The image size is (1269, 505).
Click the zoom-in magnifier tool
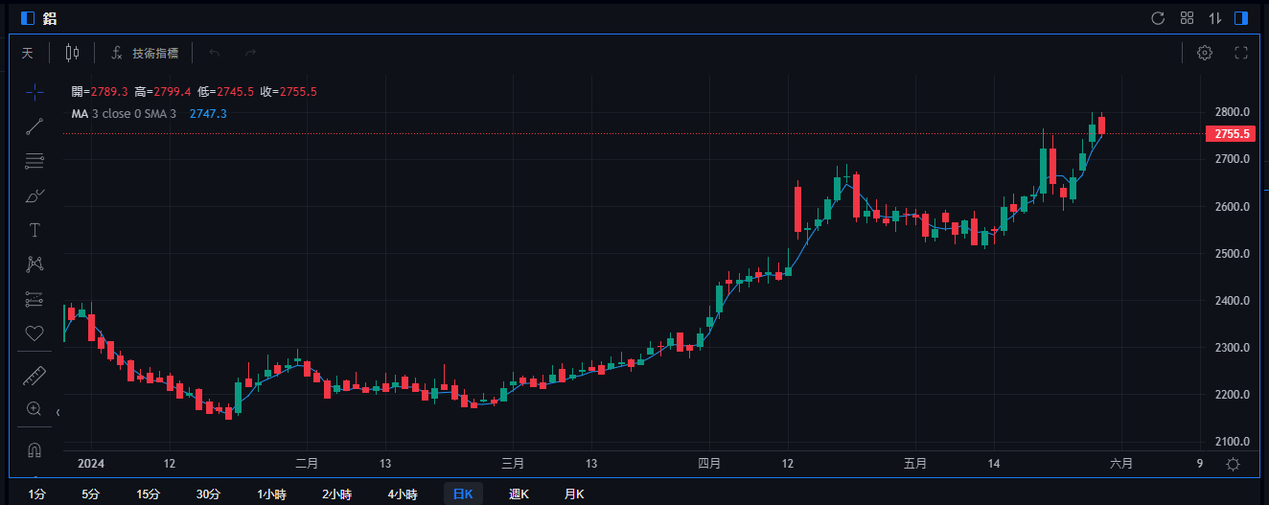(x=35, y=409)
